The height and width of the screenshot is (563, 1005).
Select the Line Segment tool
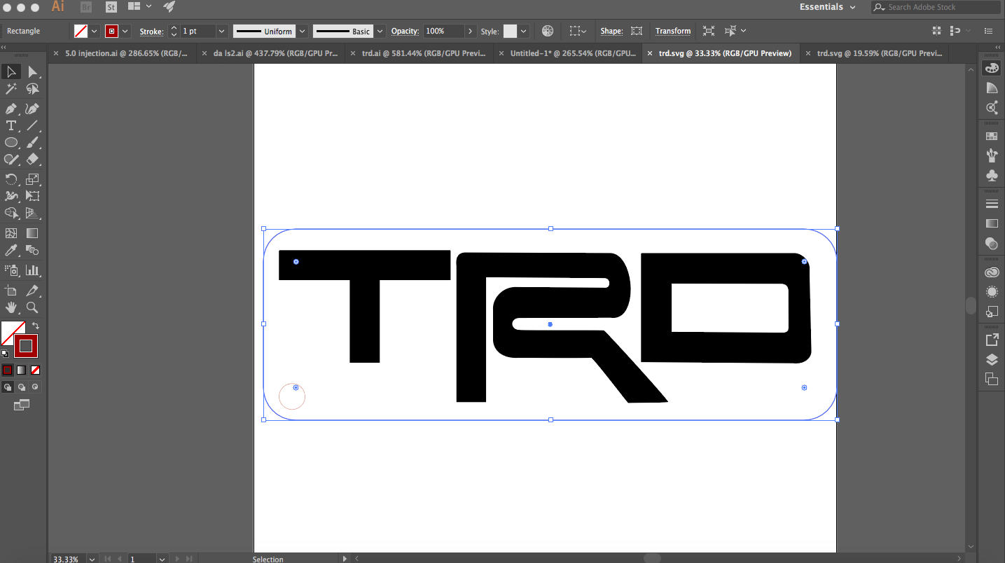coord(32,126)
